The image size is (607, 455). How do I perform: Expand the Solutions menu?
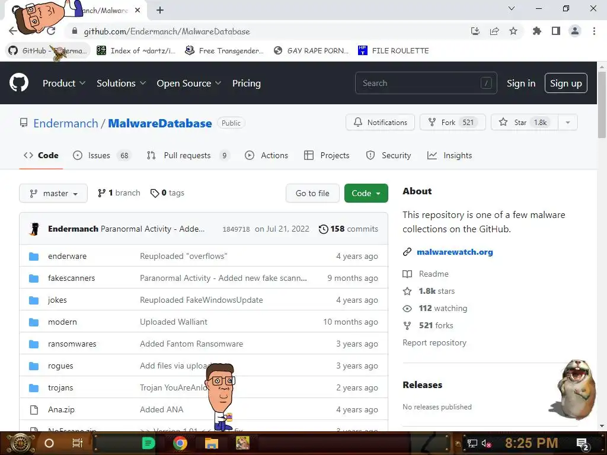(121, 83)
